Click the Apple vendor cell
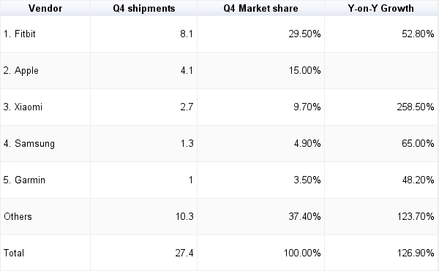 [x=45, y=70]
